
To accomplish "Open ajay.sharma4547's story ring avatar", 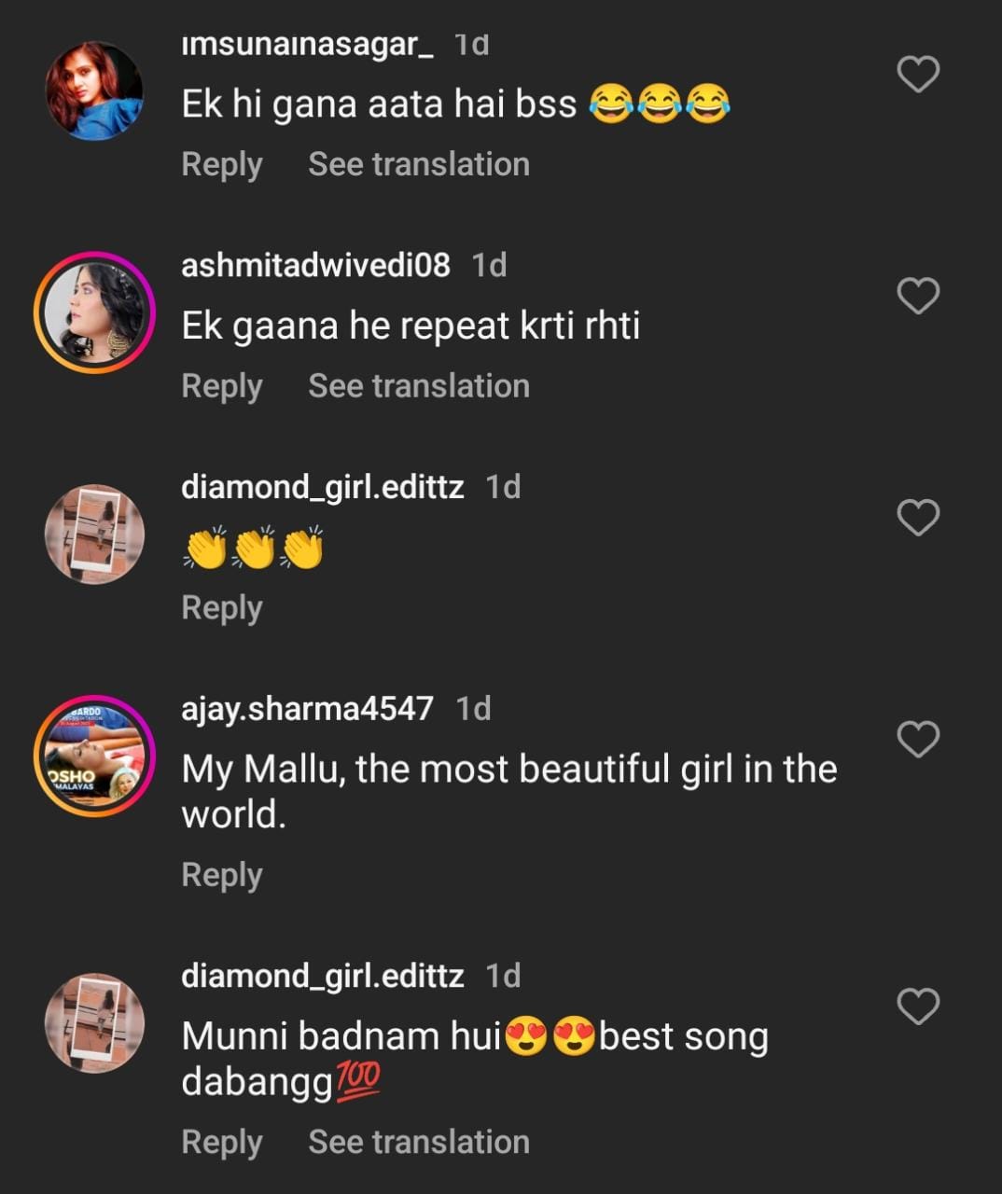I will [94, 756].
